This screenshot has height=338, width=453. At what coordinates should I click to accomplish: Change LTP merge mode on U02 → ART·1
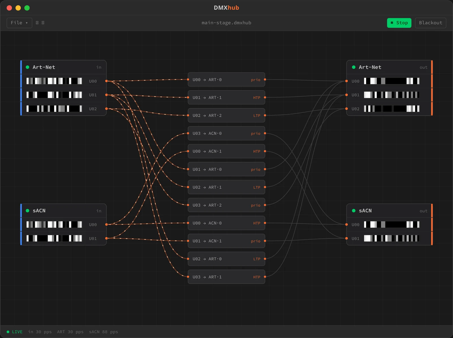click(257, 187)
